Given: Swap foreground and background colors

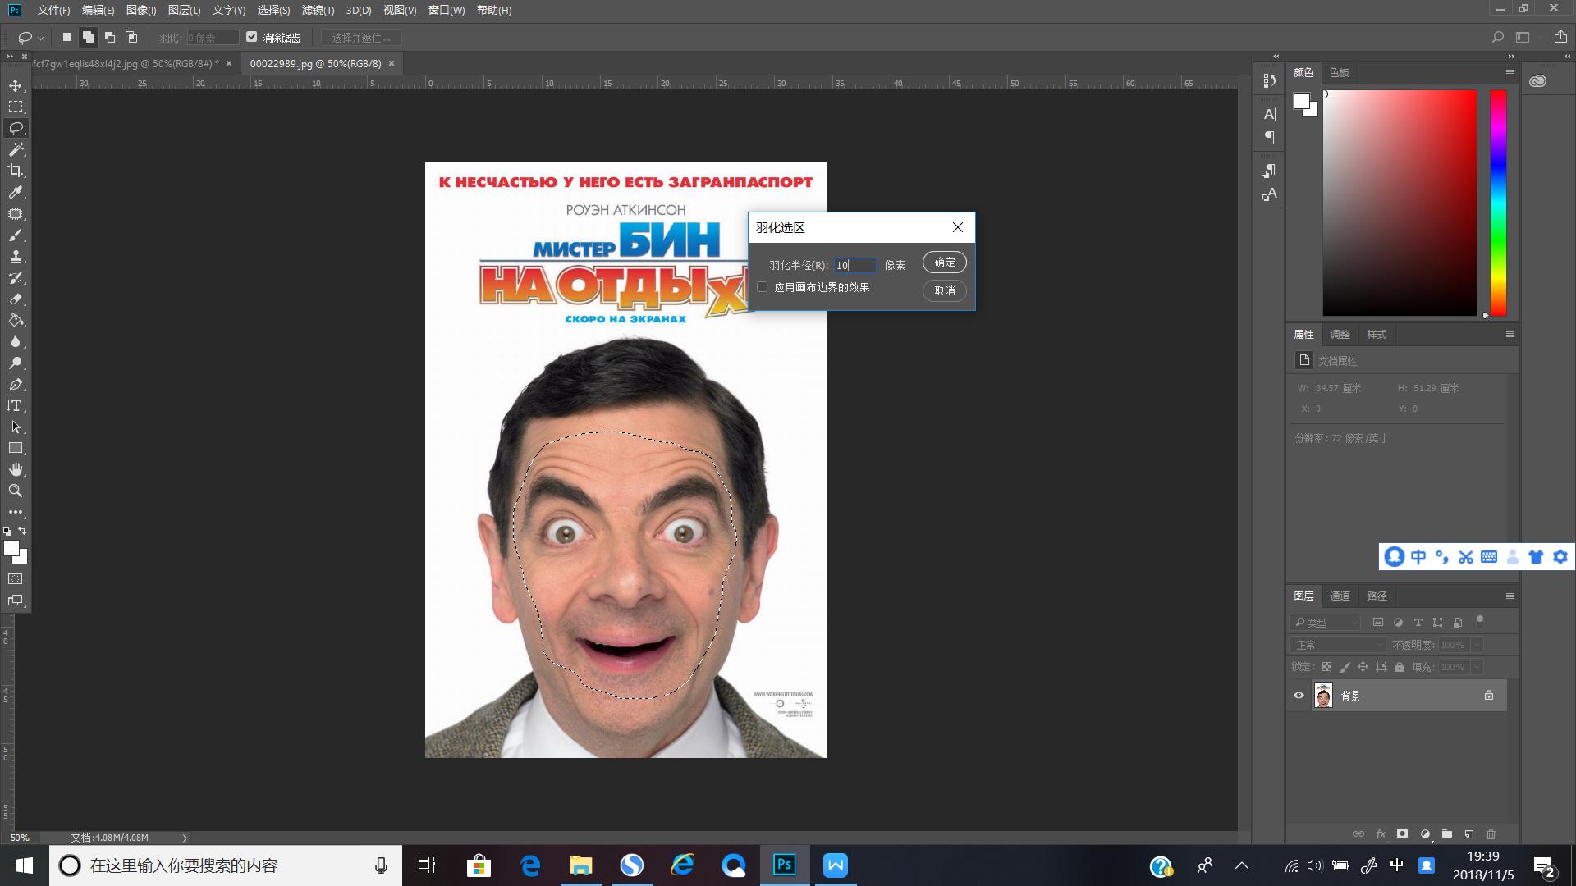Looking at the screenshot, I should (22, 531).
